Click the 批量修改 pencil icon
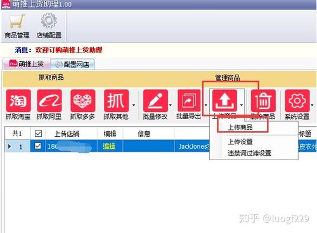Viewport: 317px width, 233px height. tap(155, 101)
